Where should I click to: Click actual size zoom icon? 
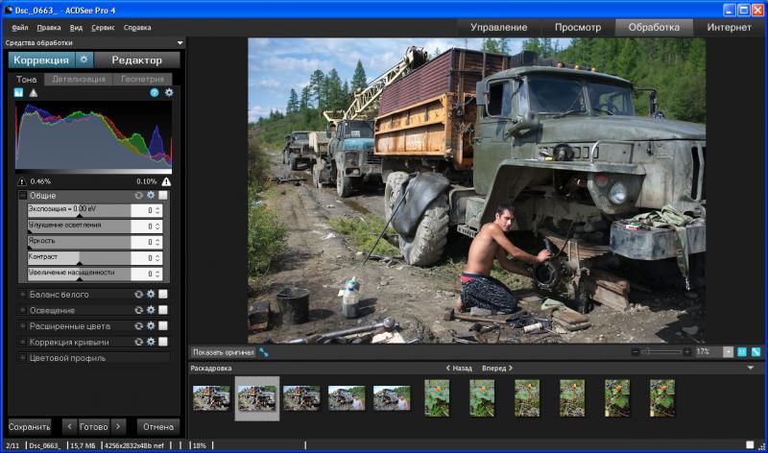[x=742, y=352]
